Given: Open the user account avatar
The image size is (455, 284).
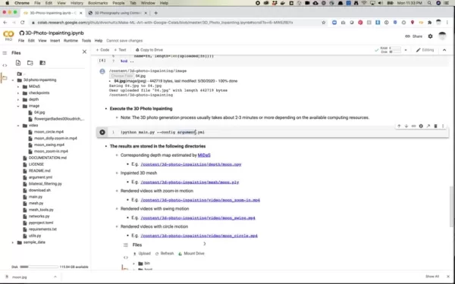Looking at the screenshot, I should tap(442, 36).
